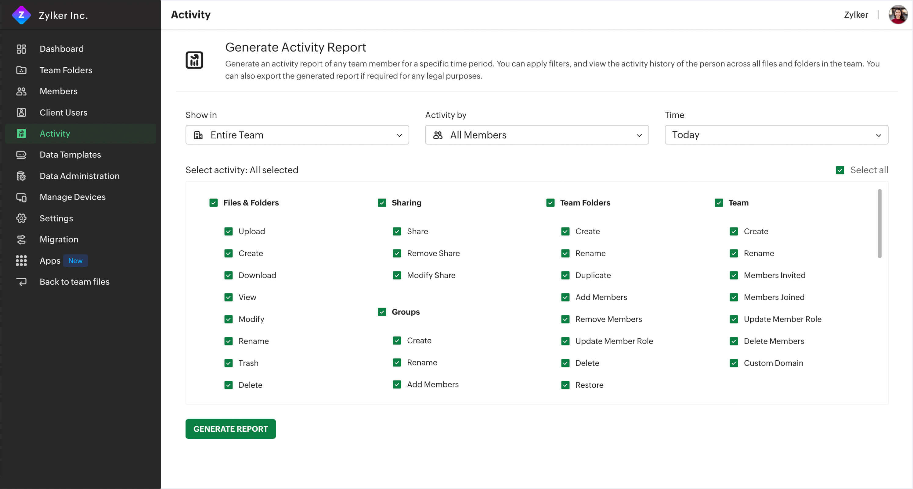Image resolution: width=913 pixels, height=489 pixels.
Task: Toggle the Files & Folders category checkbox
Action: coord(213,202)
